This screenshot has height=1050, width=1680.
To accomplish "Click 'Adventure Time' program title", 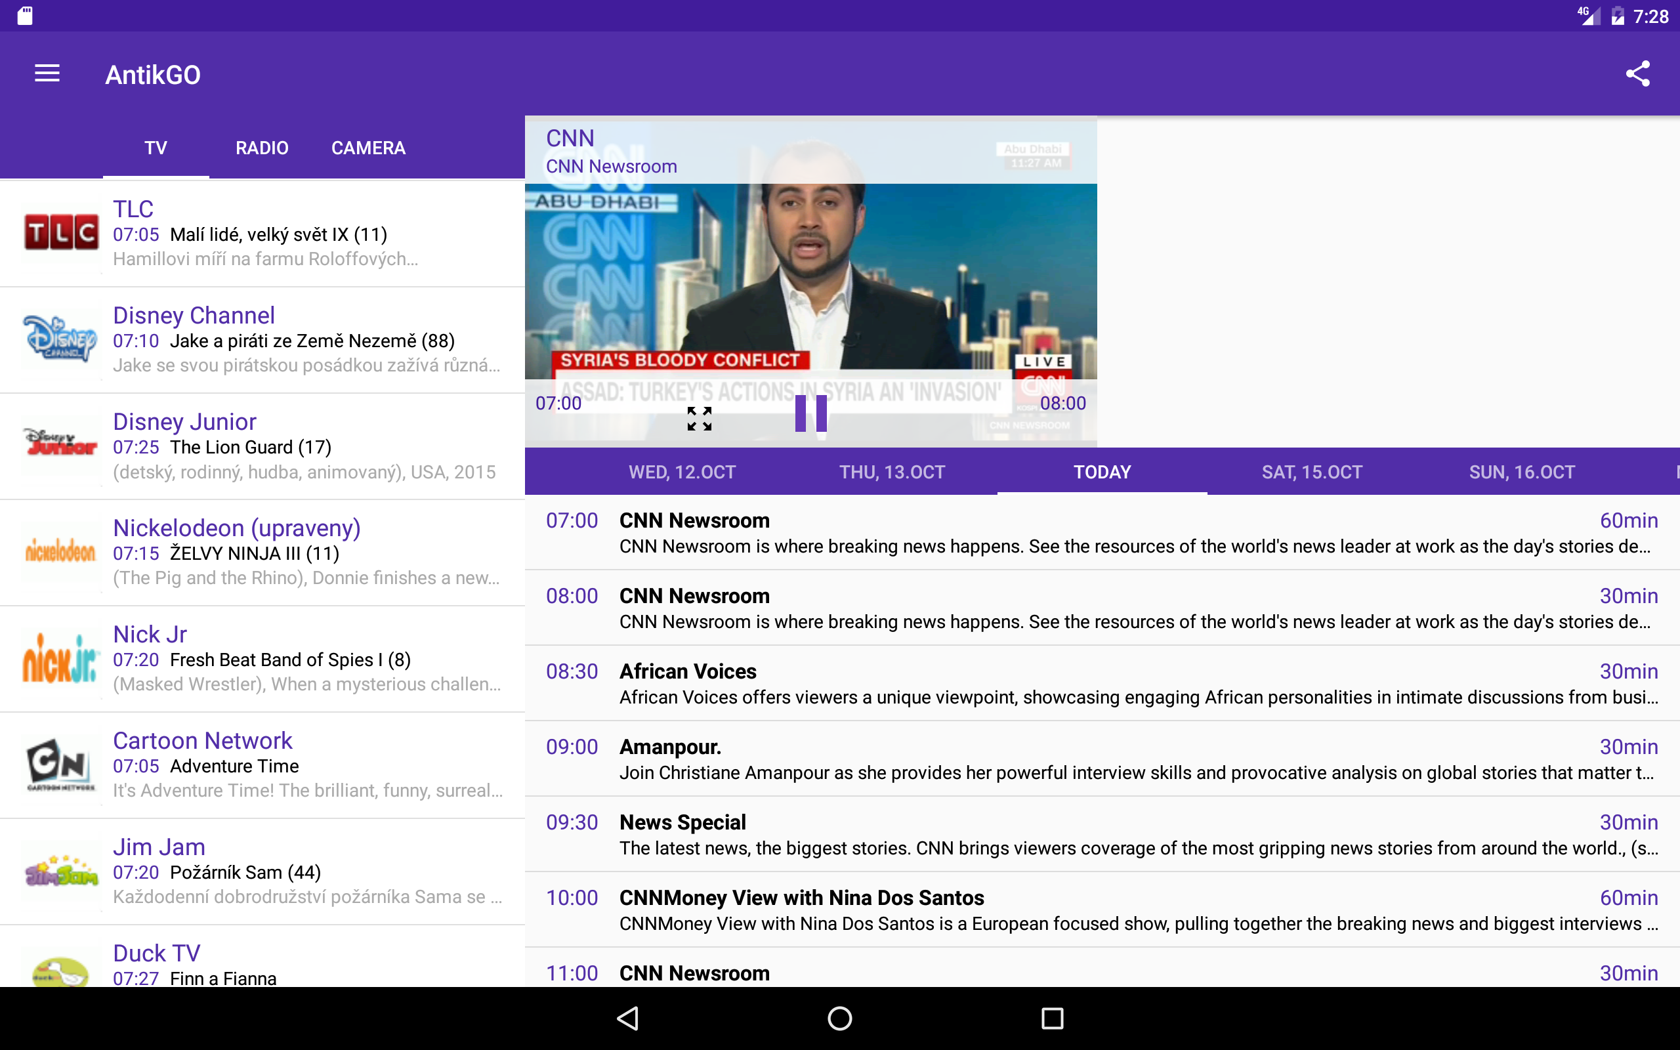I will pyautogui.click(x=235, y=766).
